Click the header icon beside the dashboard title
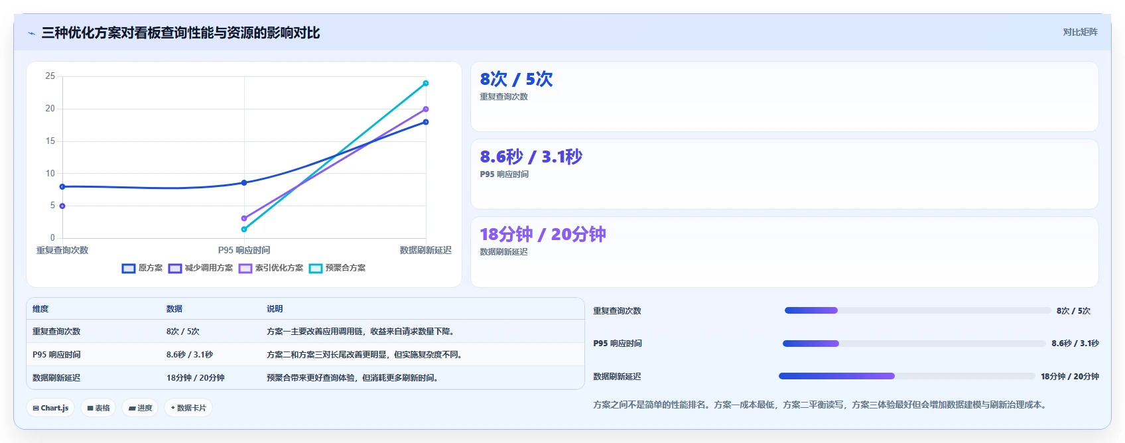 click(31, 33)
